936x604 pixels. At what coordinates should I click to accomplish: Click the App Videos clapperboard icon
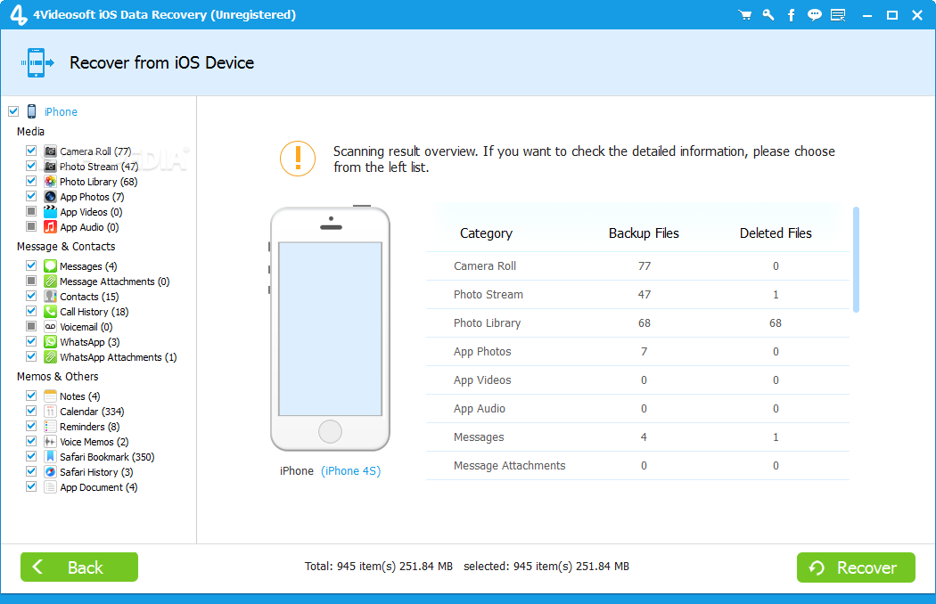[x=50, y=211]
